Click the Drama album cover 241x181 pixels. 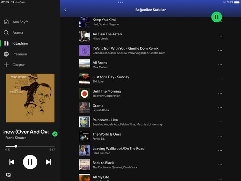85,108
